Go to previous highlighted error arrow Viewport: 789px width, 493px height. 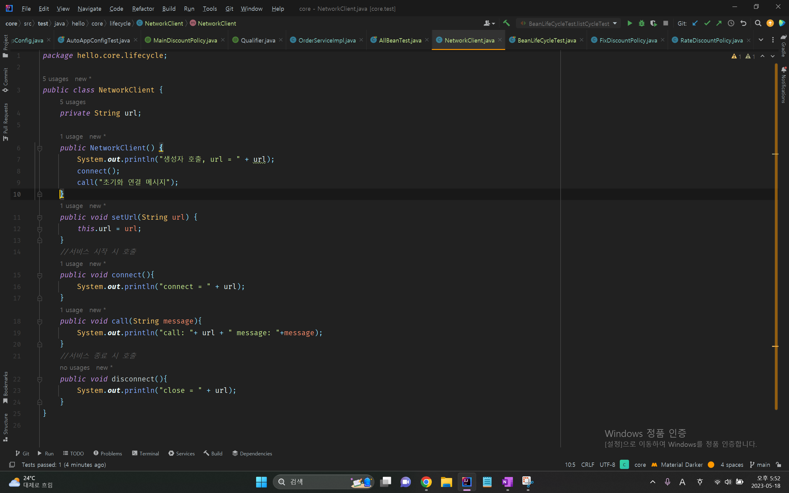pos(762,56)
